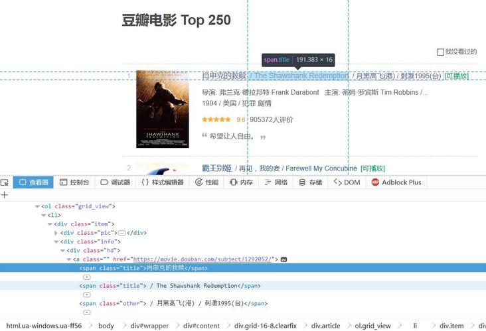Activate the element picker icon

coord(5,182)
